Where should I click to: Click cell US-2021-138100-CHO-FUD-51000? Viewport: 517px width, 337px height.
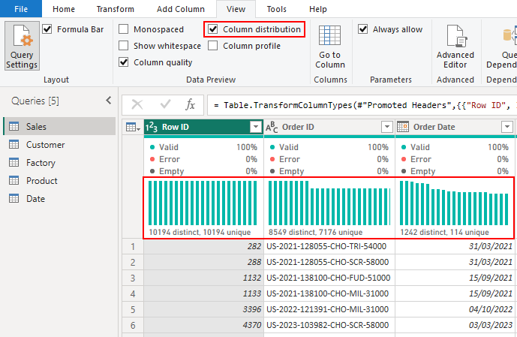click(329, 278)
